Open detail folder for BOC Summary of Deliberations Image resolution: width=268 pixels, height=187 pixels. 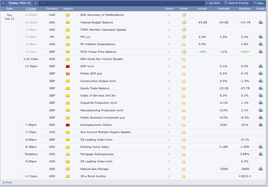pyautogui.click(x=184, y=15)
